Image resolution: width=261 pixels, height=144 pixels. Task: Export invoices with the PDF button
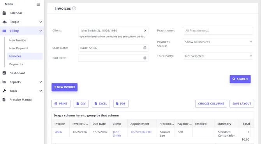[x=121, y=104]
